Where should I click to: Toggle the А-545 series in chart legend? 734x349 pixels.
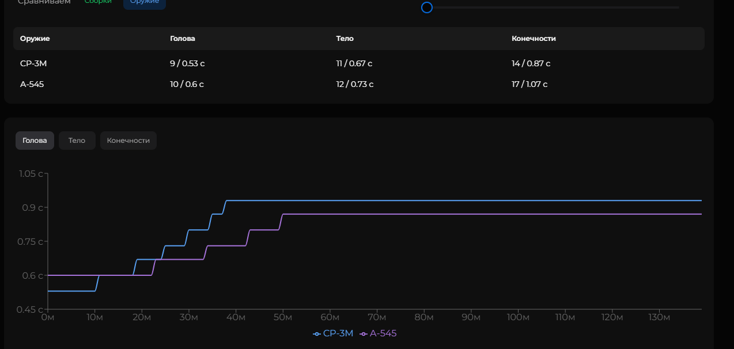[383, 333]
